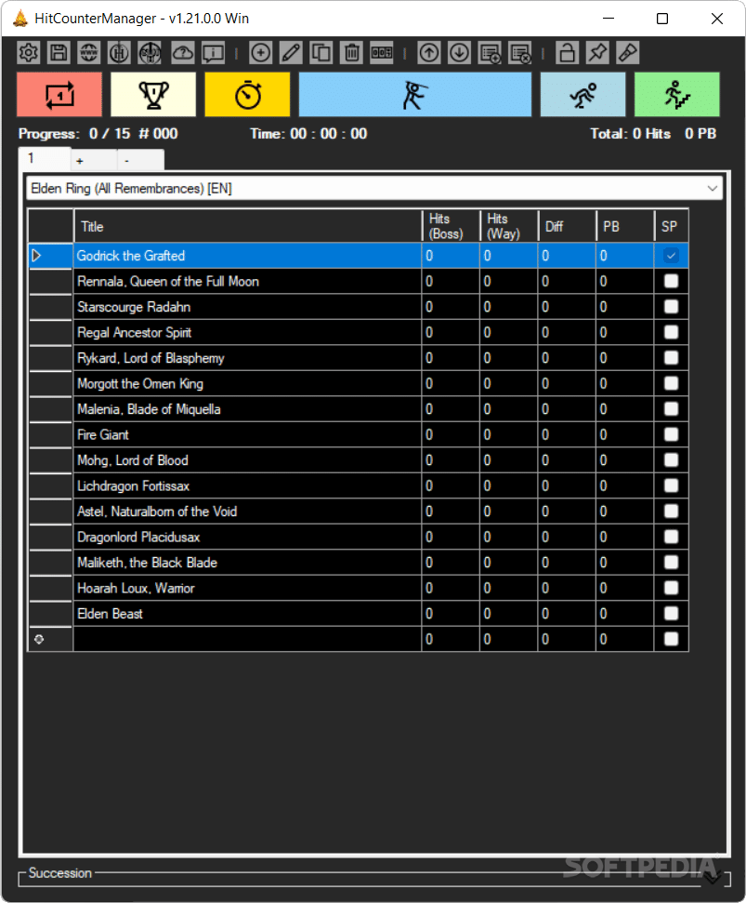This screenshot has height=903, width=746.
Task: Check SP box for Fire Giant
Action: [x=671, y=435]
